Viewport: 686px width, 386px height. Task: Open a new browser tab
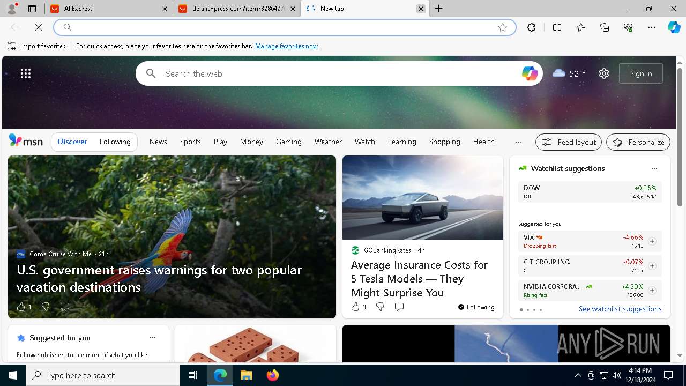click(439, 9)
